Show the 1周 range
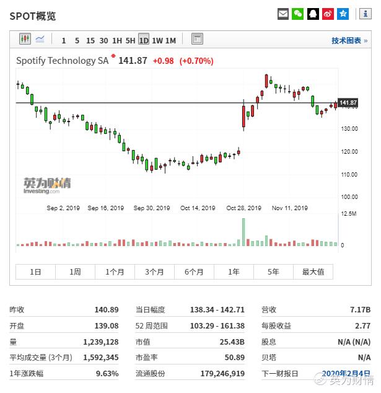 [x=75, y=272]
